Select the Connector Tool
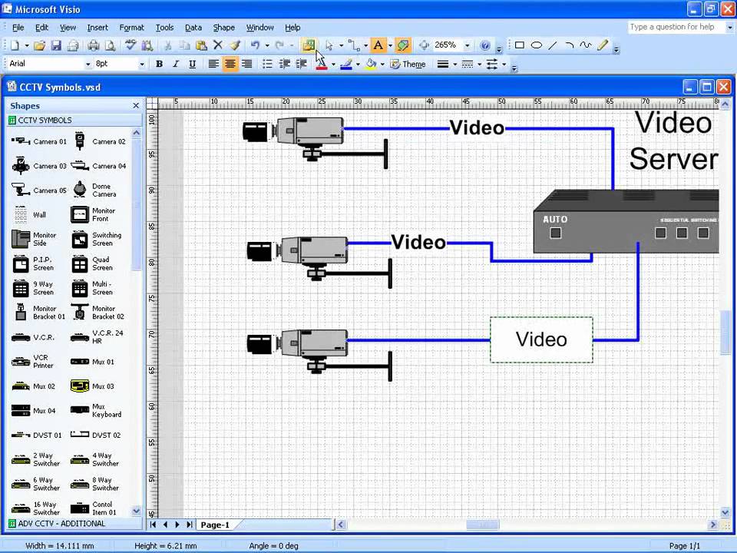737x553 pixels. [x=352, y=45]
